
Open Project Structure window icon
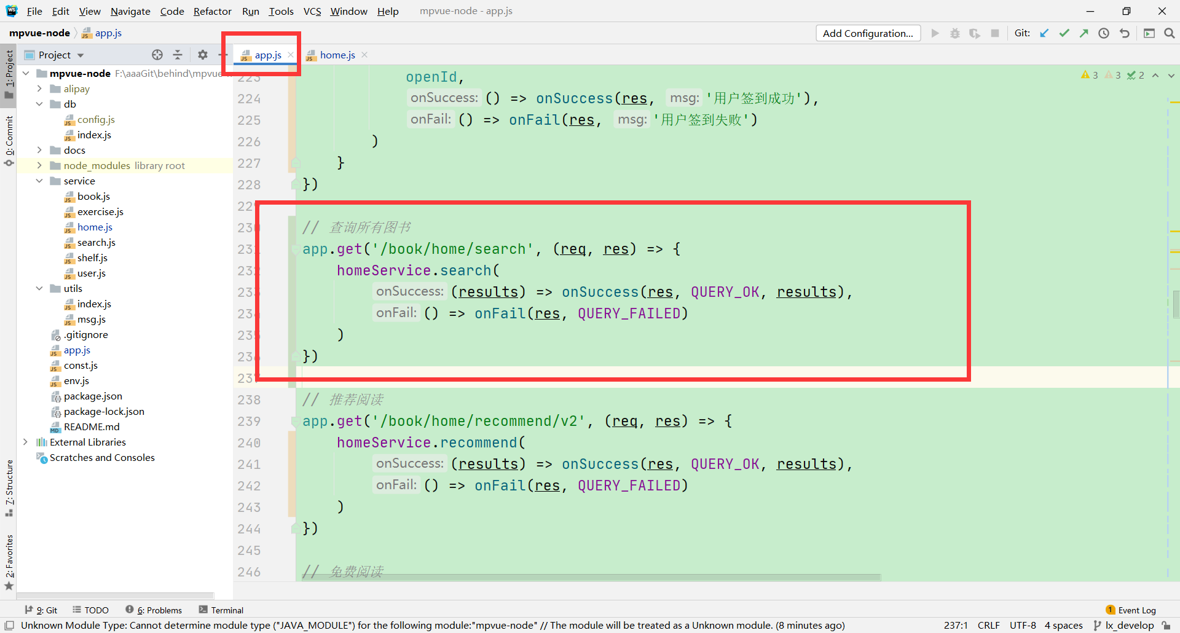[x=1149, y=33]
